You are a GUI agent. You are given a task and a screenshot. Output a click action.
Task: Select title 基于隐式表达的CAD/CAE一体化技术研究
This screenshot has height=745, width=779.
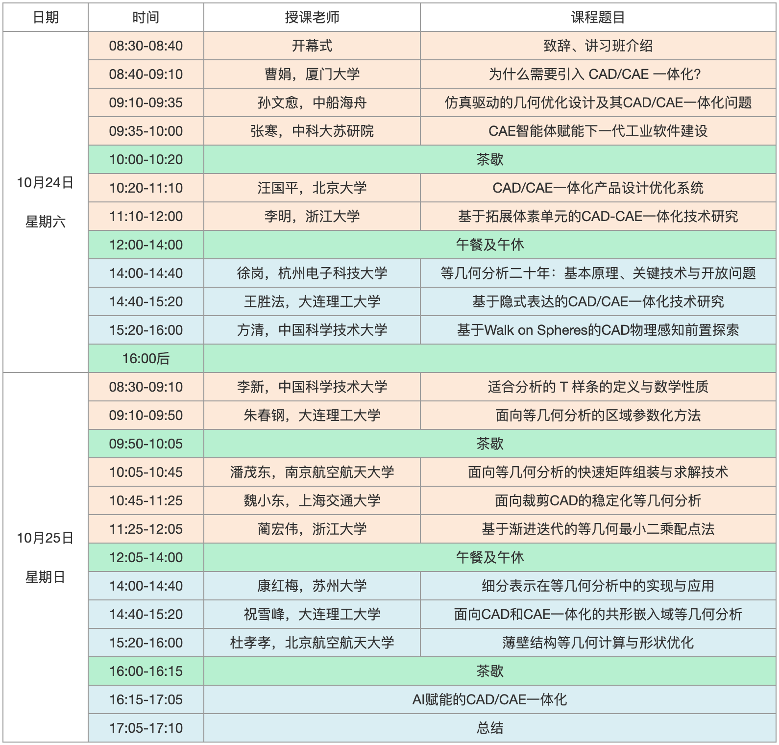[x=598, y=301]
